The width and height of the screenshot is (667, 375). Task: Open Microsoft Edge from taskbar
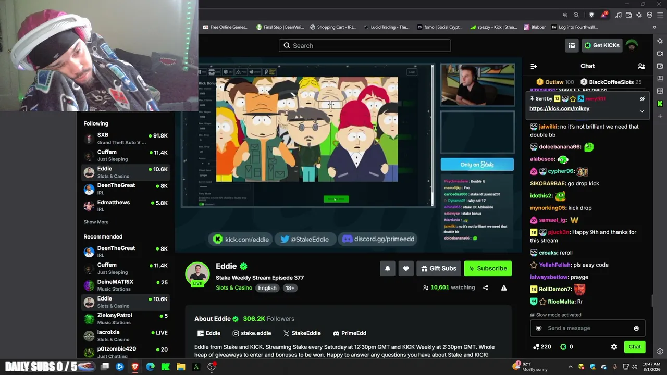150,367
